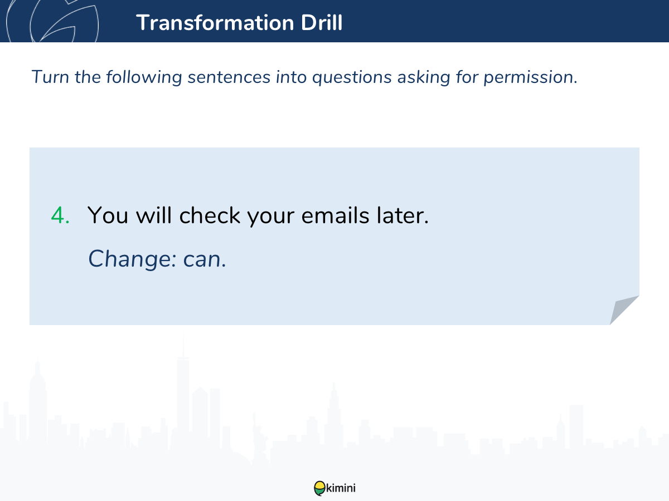Click the light blue exercise card background

334,236
